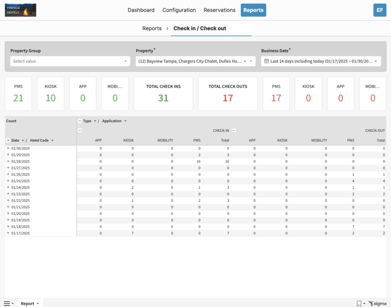Expand row 01/27/2025
Image resolution: width=391 pixels, height=307 pixels.
(8, 168)
